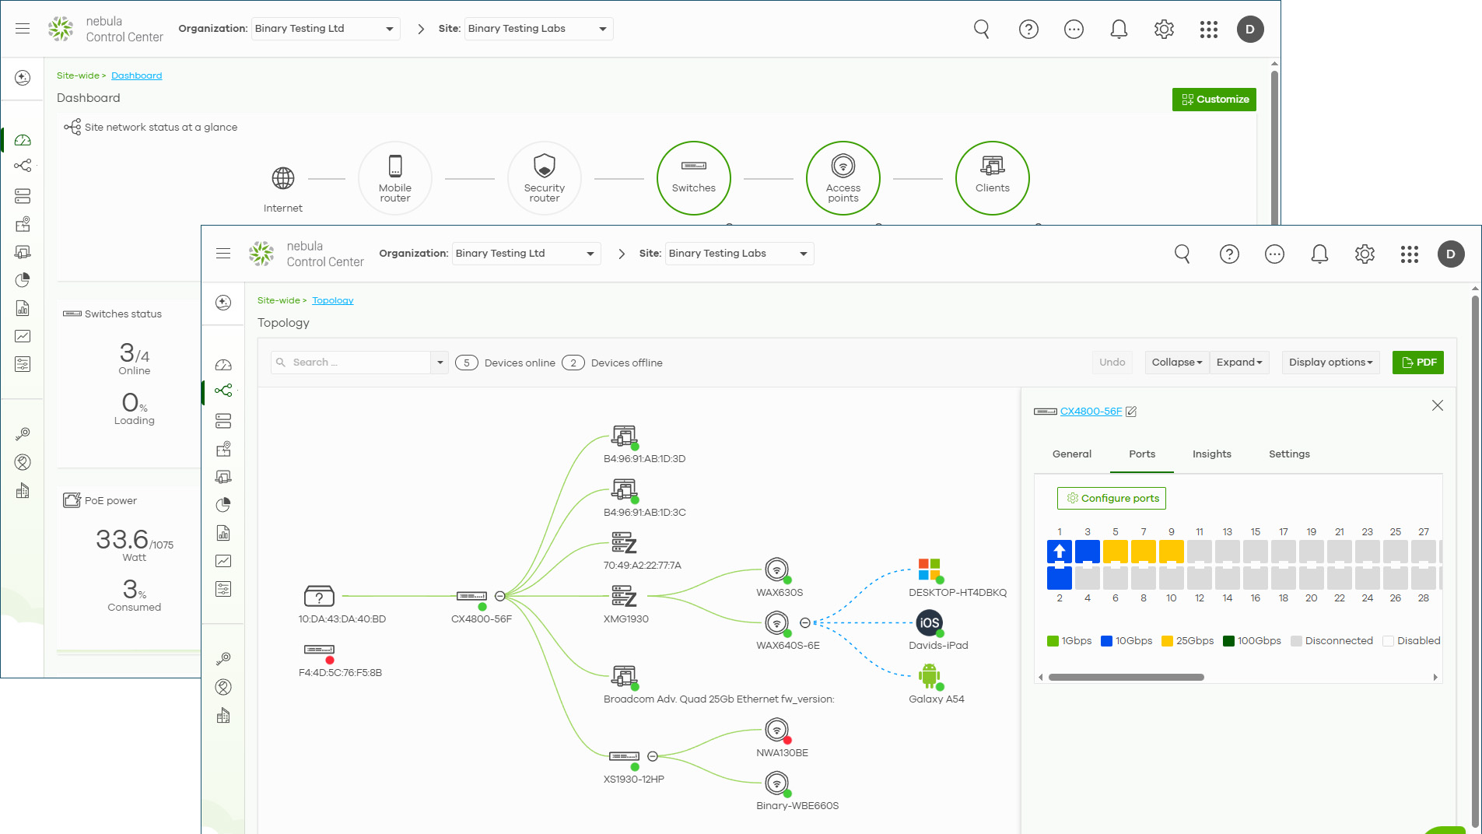This screenshot has height=834, width=1482.
Task: Select Binary-WBE660S access point node
Action: coord(777,783)
